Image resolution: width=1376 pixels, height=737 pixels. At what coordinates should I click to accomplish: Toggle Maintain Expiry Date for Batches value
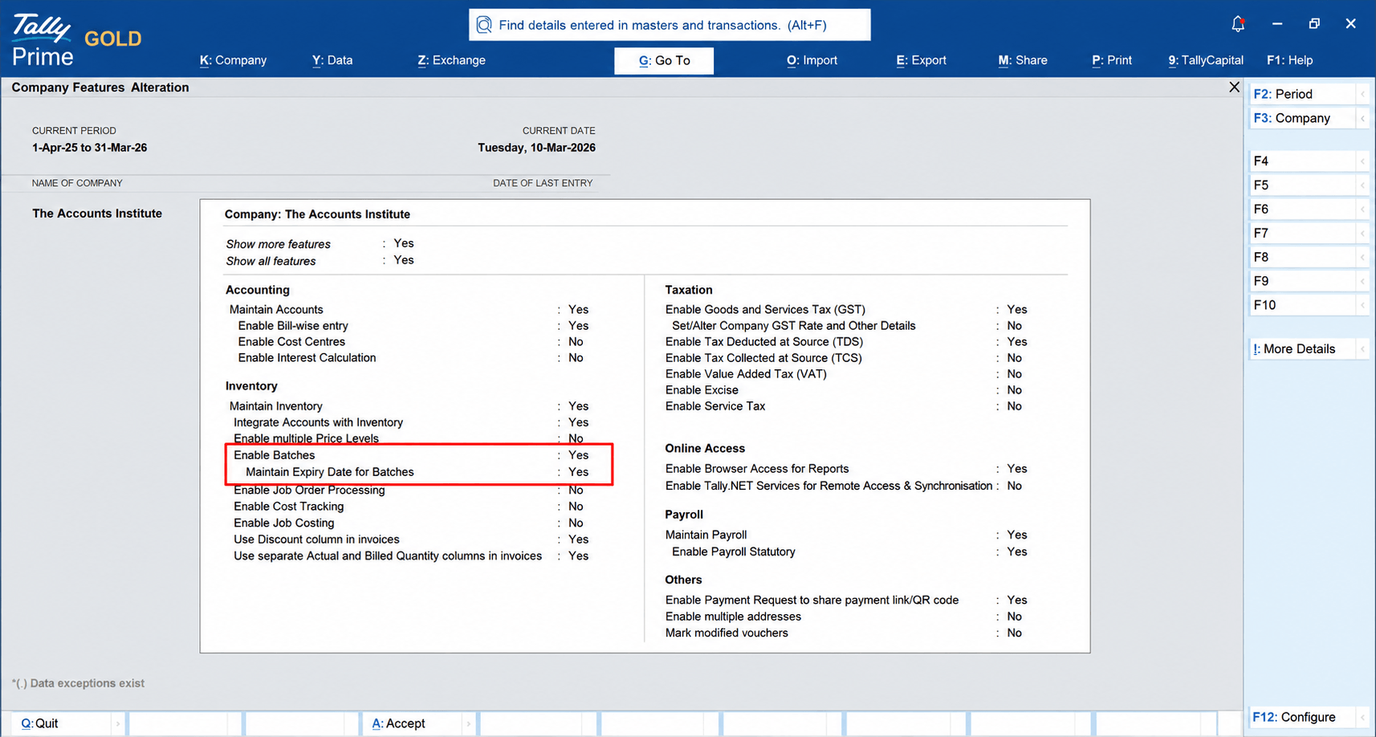[x=578, y=472]
